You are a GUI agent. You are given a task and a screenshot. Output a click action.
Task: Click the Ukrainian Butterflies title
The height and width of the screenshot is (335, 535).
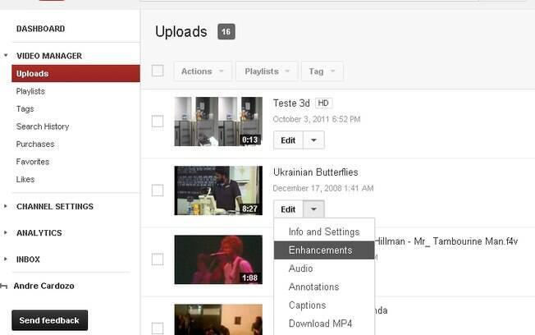click(316, 172)
